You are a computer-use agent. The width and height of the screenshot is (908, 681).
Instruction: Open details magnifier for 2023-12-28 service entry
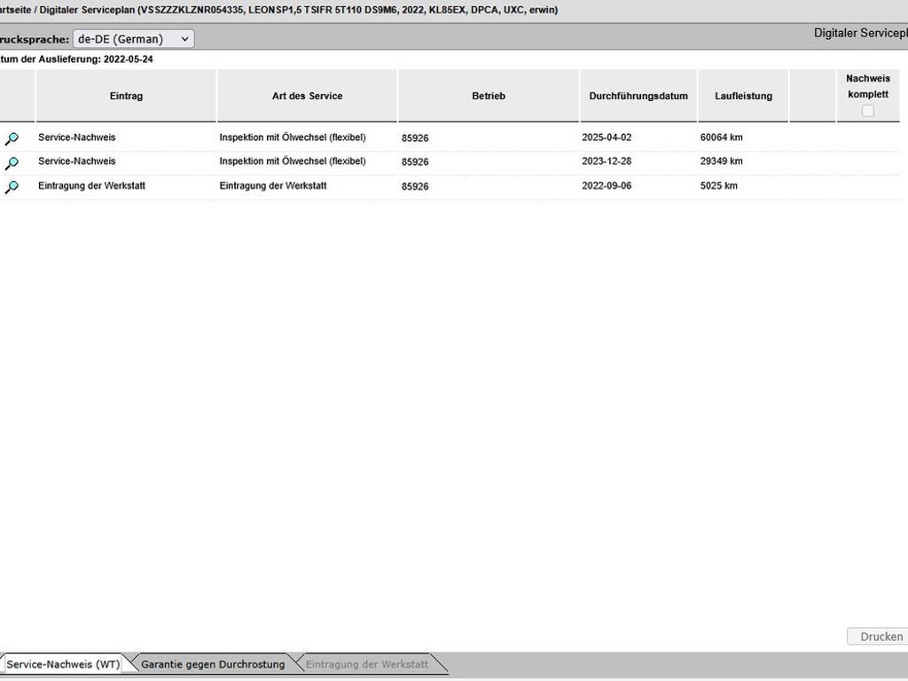[12, 163]
